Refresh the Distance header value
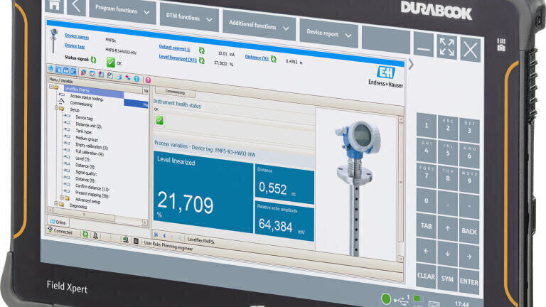 click(x=274, y=59)
